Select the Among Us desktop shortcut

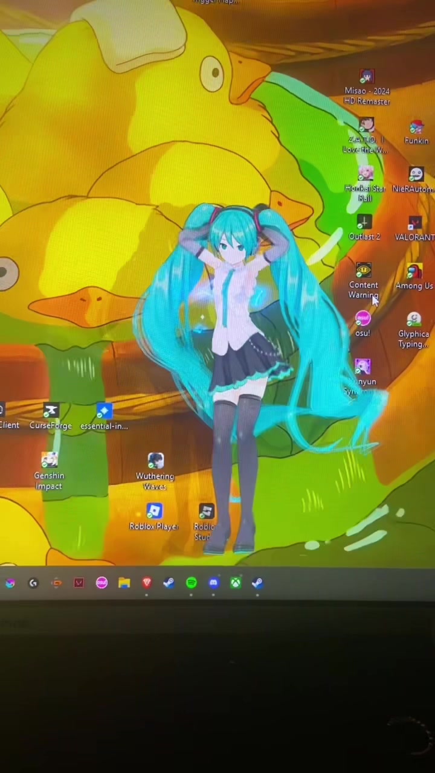[x=414, y=278]
